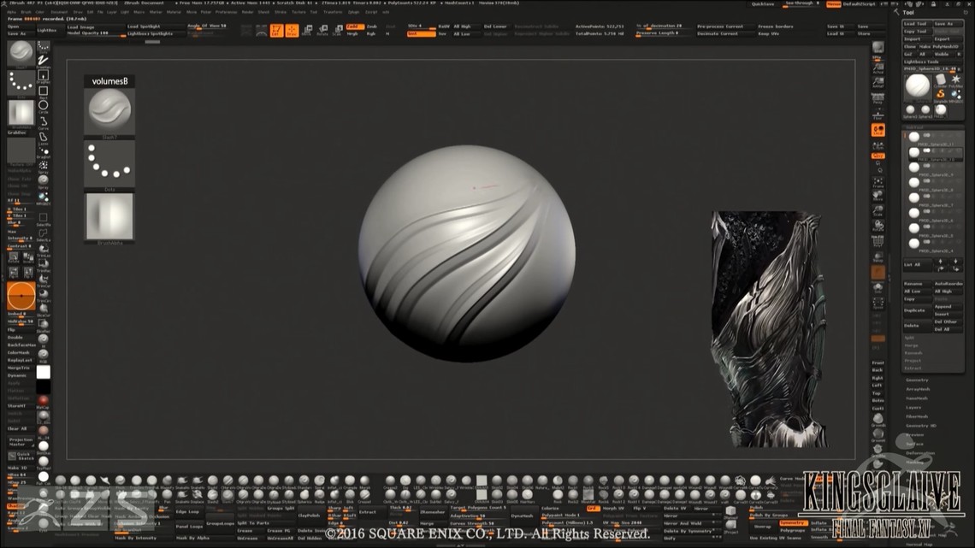Expand the FiberMesh sub-palette
975x548 pixels.
[x=917, y=416]
